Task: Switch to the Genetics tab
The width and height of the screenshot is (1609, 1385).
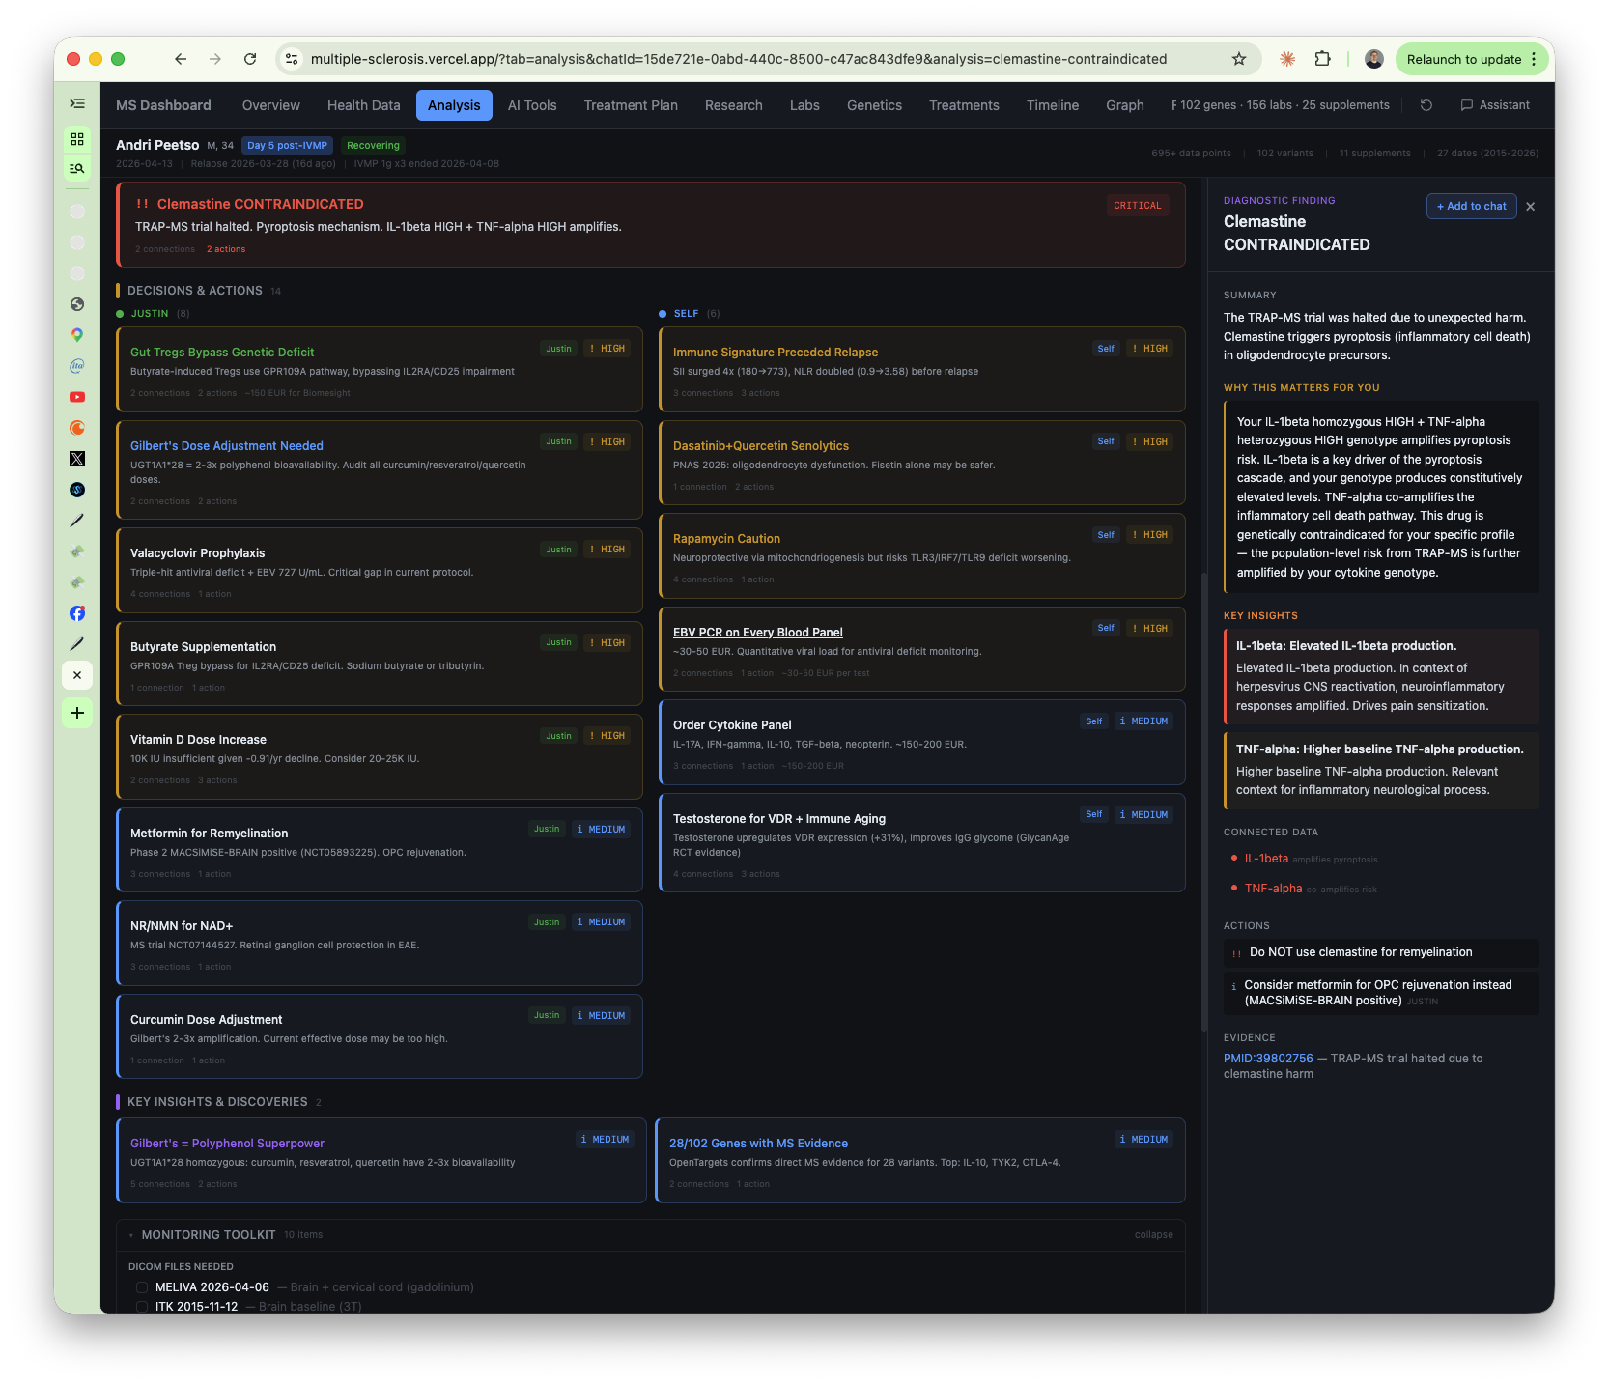Action: click(874, 105)
